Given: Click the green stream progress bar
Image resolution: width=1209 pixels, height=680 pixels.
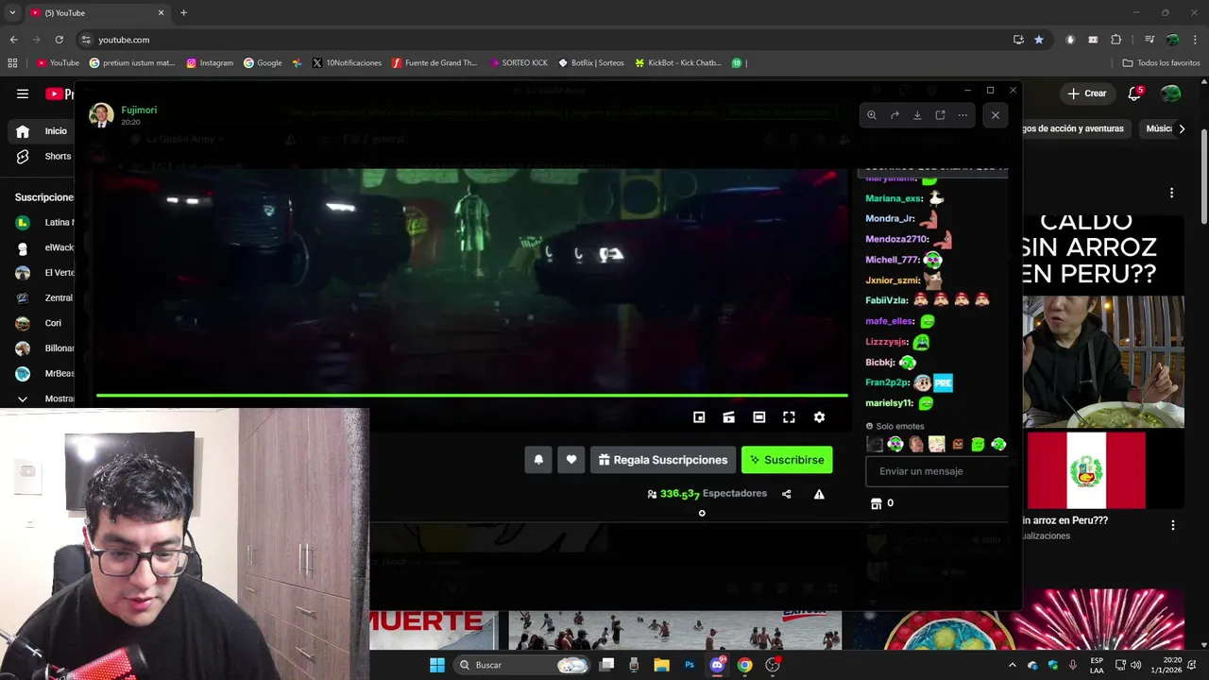Looking at the screenshot, I should point(471,396).
